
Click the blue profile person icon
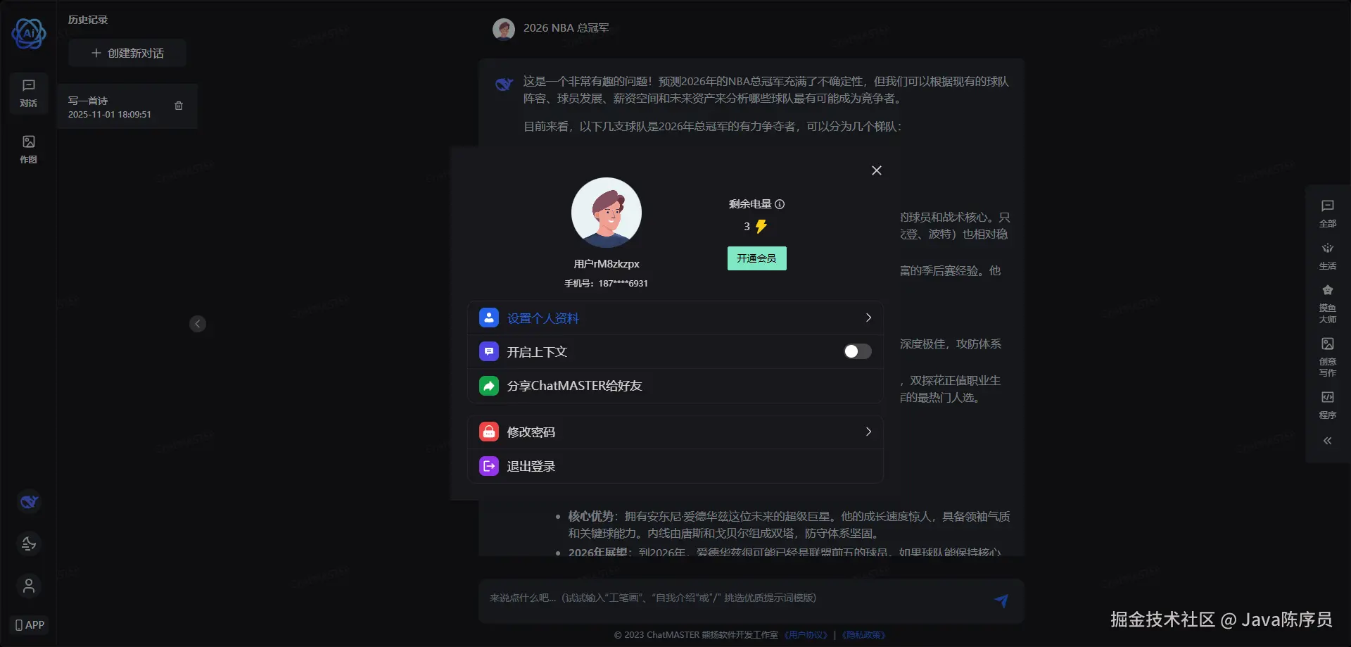pos(489,318)
